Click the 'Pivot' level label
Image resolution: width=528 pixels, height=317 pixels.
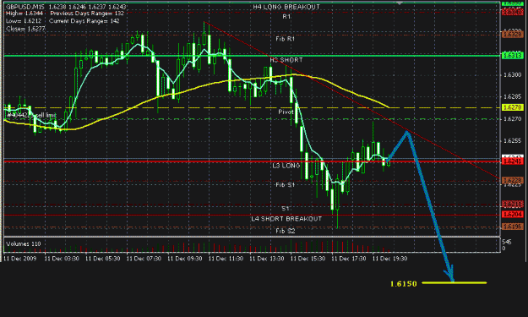click(286, 112)
